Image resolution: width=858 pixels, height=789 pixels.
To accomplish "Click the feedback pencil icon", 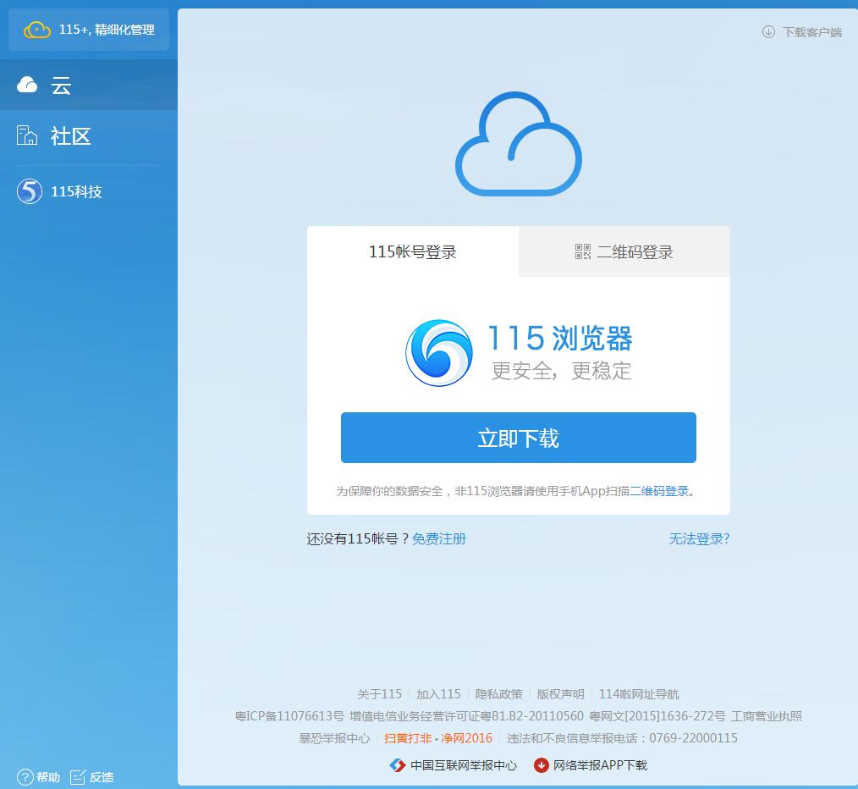I will (78, 776).
